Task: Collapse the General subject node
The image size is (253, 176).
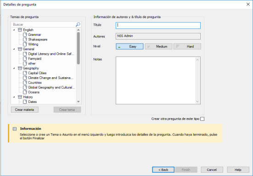Action: pyautogui.click(x=14, y=49)
